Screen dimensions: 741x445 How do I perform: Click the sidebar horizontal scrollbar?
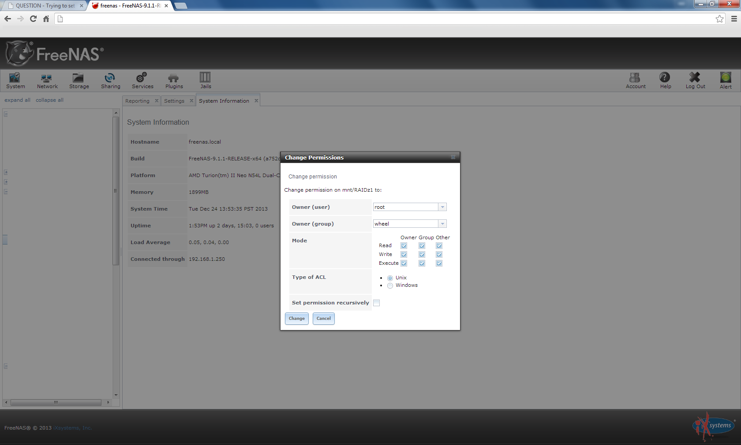[x=56, y=402]
